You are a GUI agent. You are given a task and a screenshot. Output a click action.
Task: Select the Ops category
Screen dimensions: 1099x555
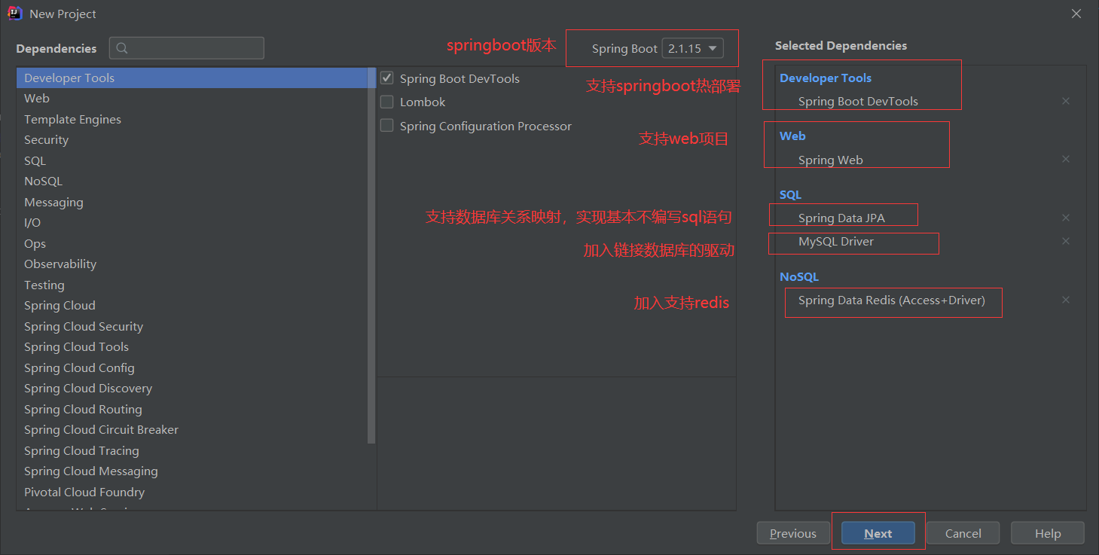192,243
